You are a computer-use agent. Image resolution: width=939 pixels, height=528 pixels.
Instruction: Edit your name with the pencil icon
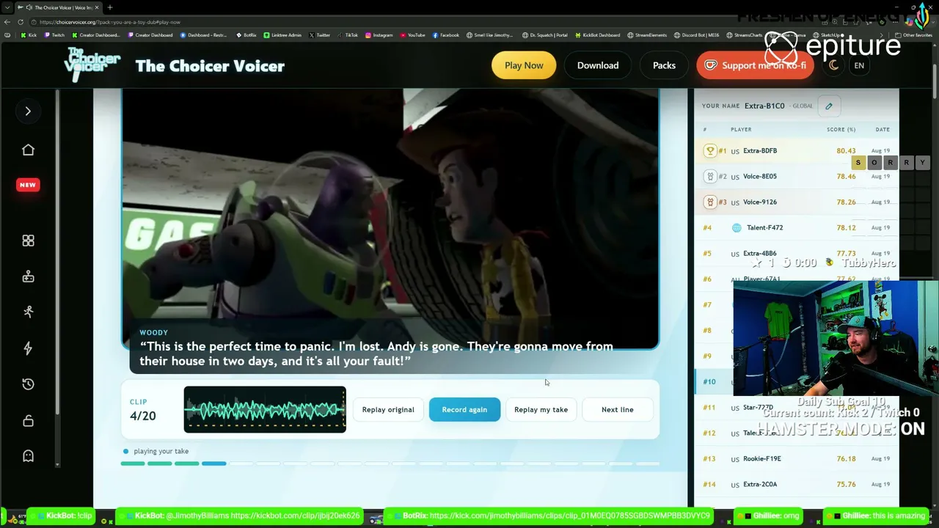pos(829,106)
